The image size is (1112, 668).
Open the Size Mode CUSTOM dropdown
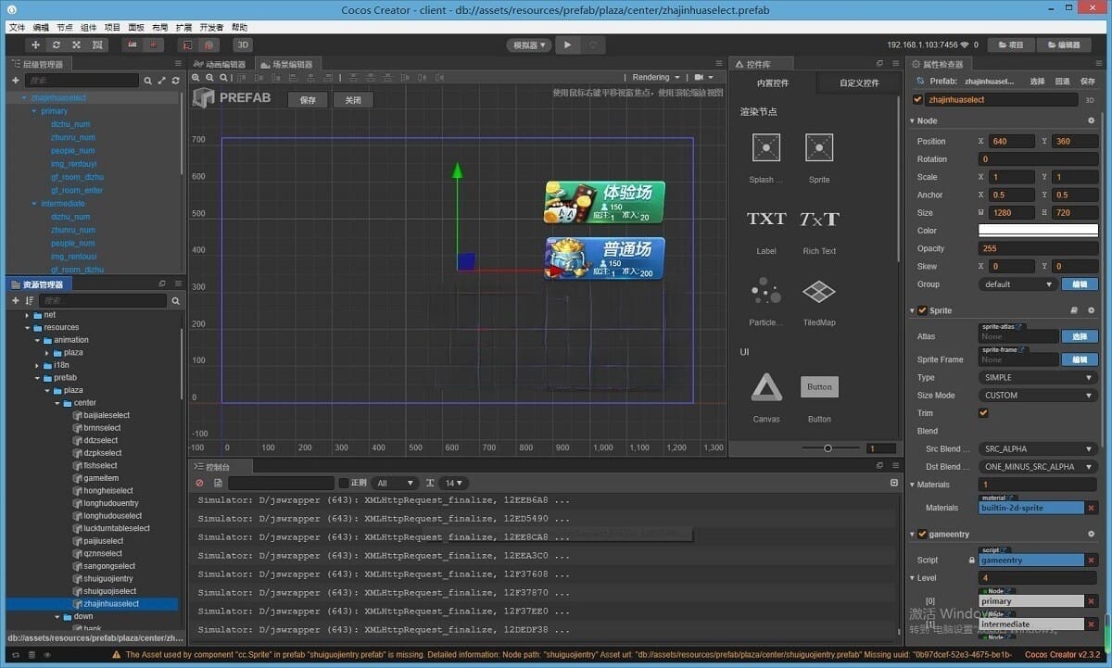(1037, 396)
